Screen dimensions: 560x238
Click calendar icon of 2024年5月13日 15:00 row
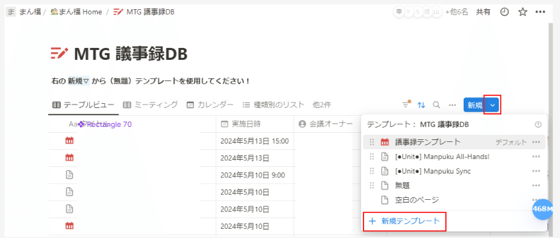pyautogui.click(x=70, y=141)
